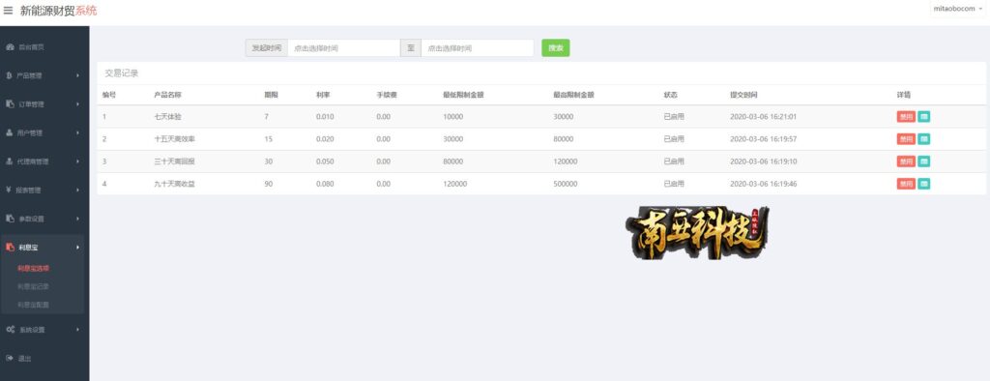Open the 利息宝配置 submenu item
The height and width of the screenshot is (381, 990).
34,306
